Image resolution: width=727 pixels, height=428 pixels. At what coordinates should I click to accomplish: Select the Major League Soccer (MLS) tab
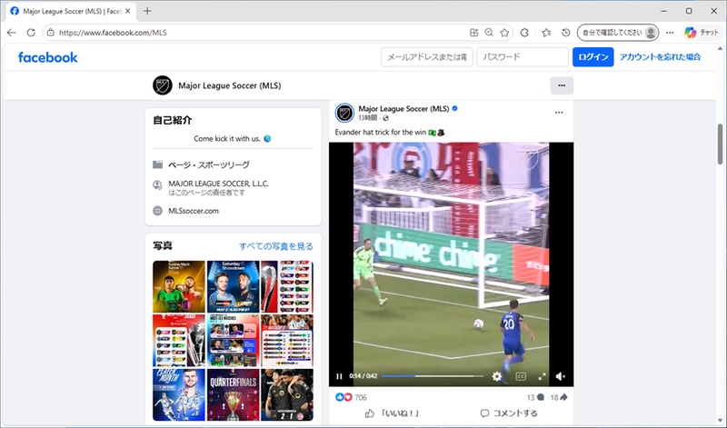coord(72,11)
